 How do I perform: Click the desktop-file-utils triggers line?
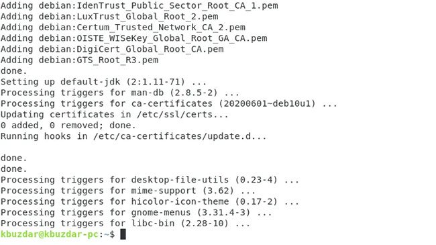click(x=150, y=180)
